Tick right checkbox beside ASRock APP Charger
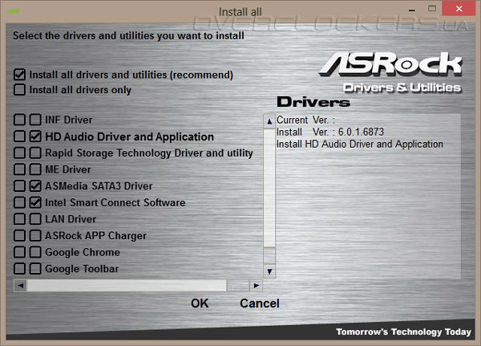 pyautogui.click(x=35, y=236)
